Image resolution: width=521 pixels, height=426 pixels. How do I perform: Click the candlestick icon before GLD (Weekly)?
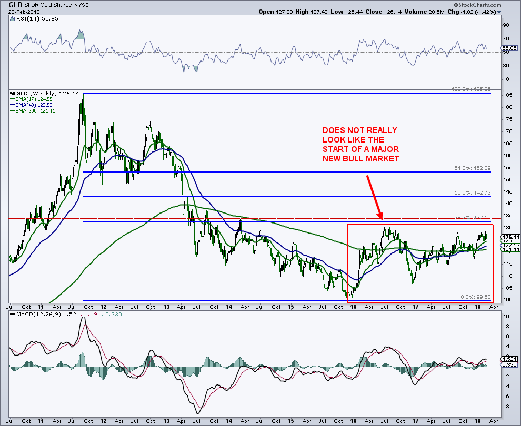click(x=13, y=93)
